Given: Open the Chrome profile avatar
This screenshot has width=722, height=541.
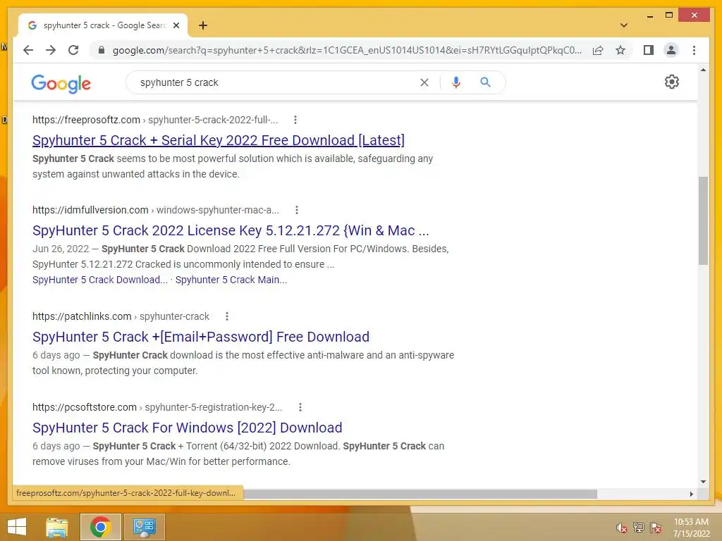Looking at the screenshot, I should click(x=671, y=50).
